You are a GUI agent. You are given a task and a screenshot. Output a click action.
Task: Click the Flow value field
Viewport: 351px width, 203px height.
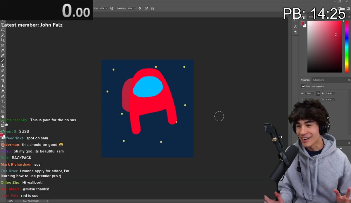[x=102, y=8]
